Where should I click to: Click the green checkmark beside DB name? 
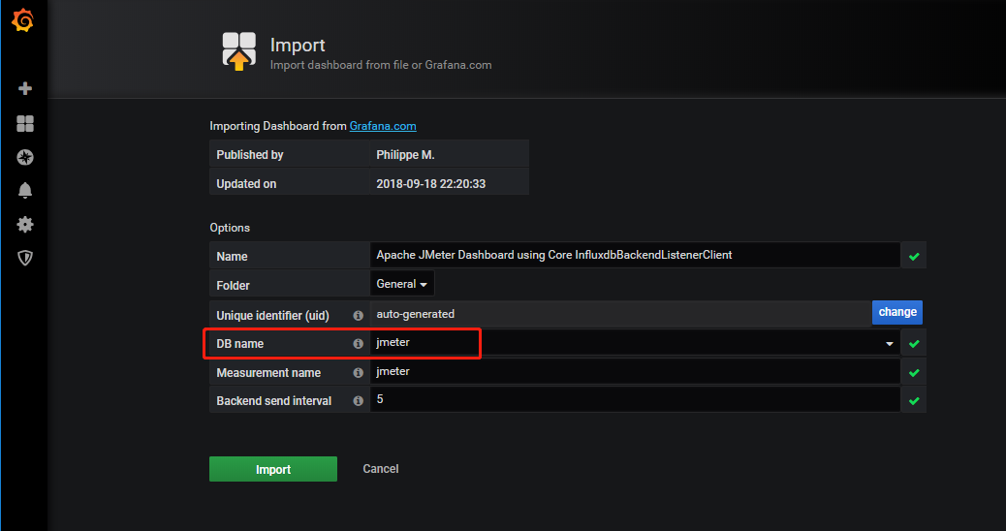914,344
